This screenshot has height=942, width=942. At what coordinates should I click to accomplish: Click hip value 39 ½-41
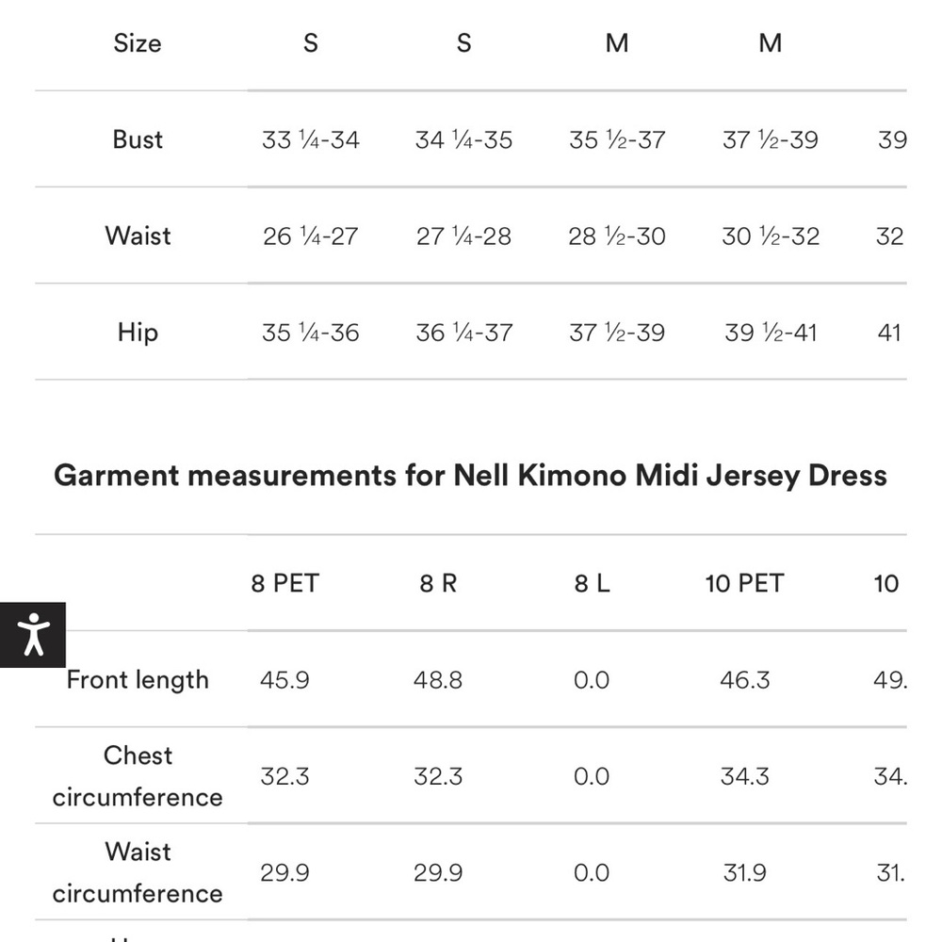tap(771, 333)
